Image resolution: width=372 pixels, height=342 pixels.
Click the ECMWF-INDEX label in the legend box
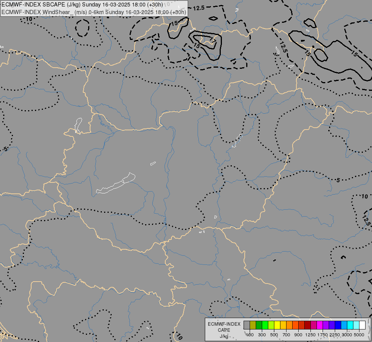[224, 324]
